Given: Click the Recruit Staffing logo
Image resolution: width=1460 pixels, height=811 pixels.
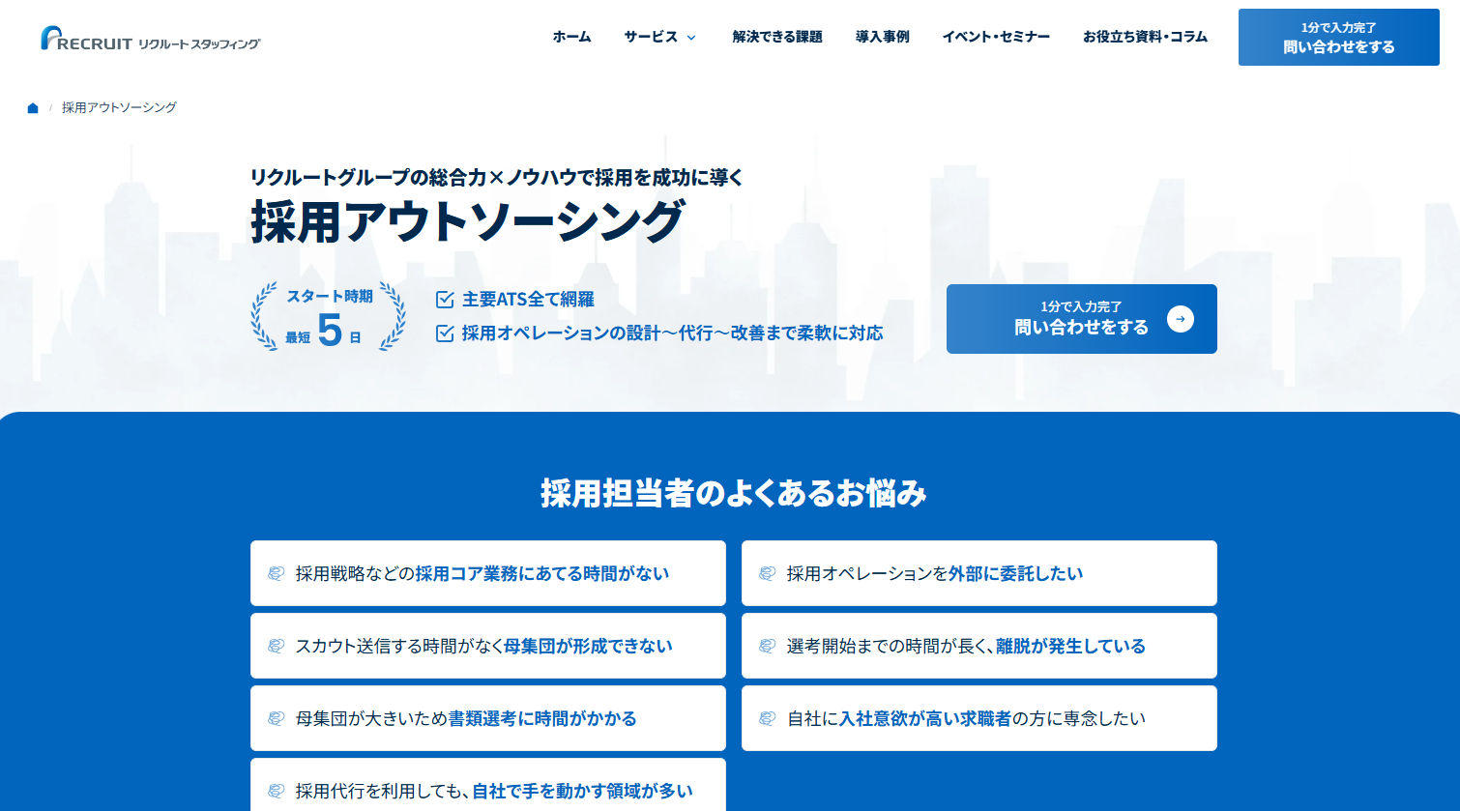Looking at the screenshot, I should (x=151, y=39).
